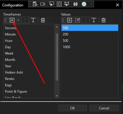Move the selected value up
The height and width of the screenshot is (114, 123).
86,20
